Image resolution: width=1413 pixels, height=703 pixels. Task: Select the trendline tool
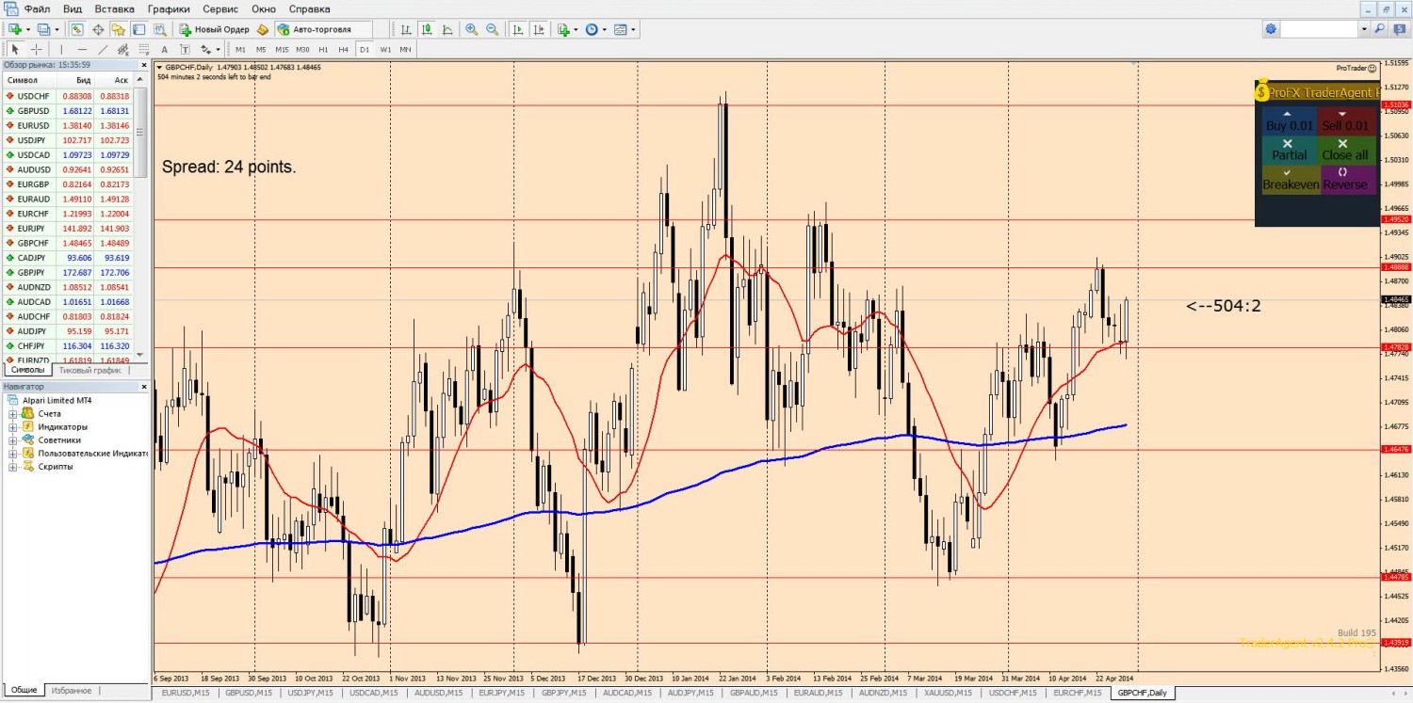coord(103,49)
